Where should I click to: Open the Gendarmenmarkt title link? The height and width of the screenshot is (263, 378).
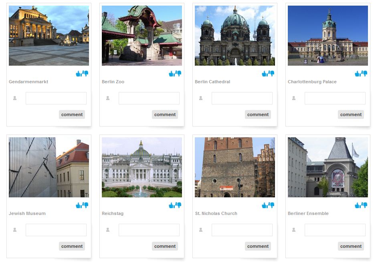point(28,82)
